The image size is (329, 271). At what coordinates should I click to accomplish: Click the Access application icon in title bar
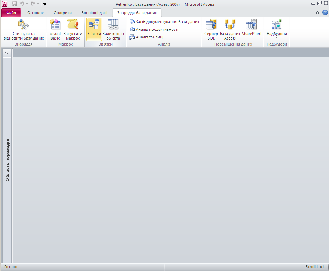coord(5,4)
